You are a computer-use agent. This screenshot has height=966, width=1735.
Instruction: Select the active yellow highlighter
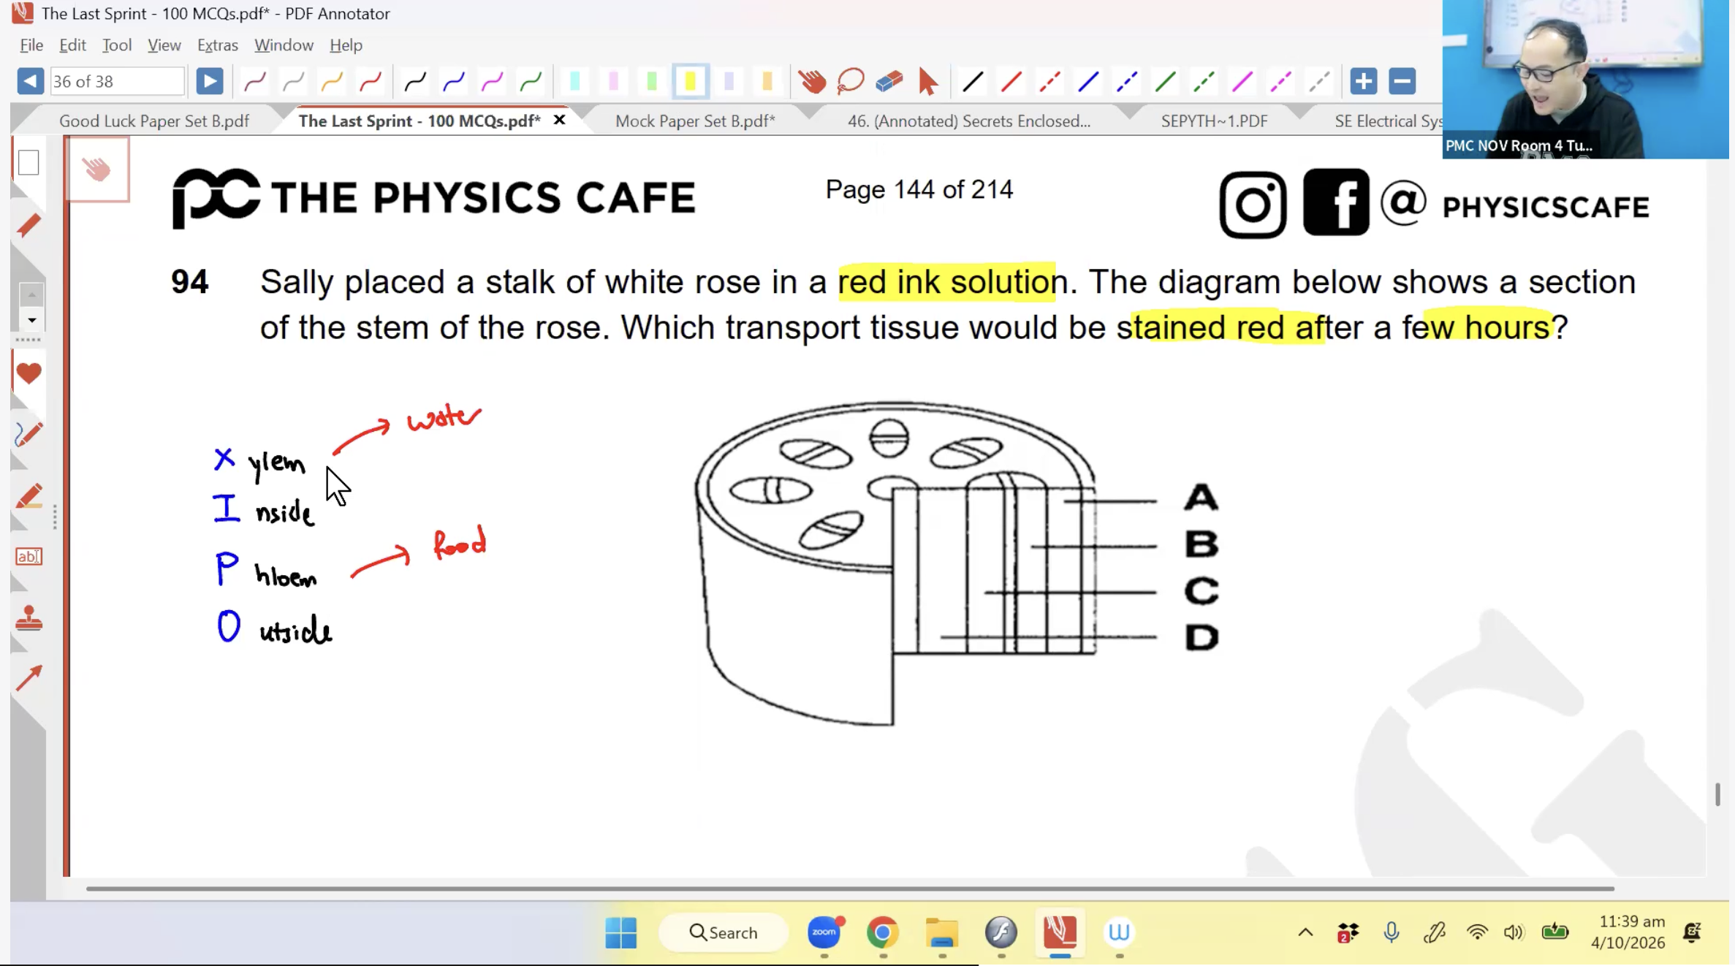(x=690, y=81)
